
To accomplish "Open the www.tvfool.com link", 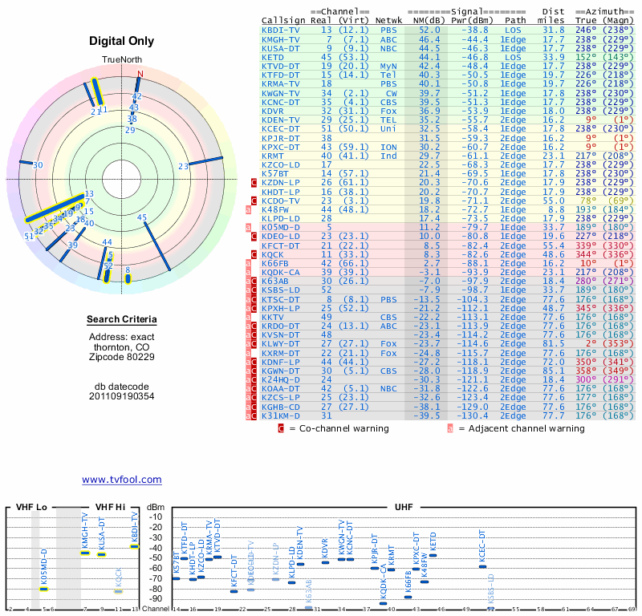I will (122, 480).
